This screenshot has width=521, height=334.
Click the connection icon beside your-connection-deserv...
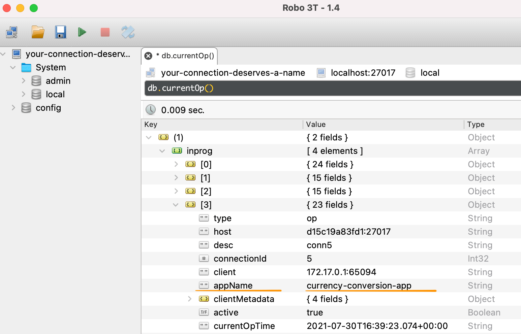(16, 54)
